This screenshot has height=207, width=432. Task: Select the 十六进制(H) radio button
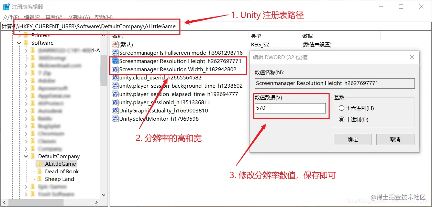342,108
